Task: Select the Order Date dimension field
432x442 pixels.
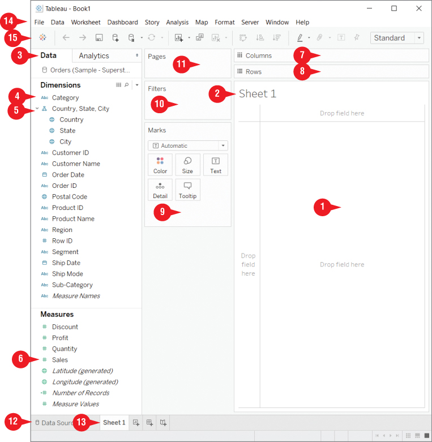Action: pyautogui.click(x=68, y=175)
